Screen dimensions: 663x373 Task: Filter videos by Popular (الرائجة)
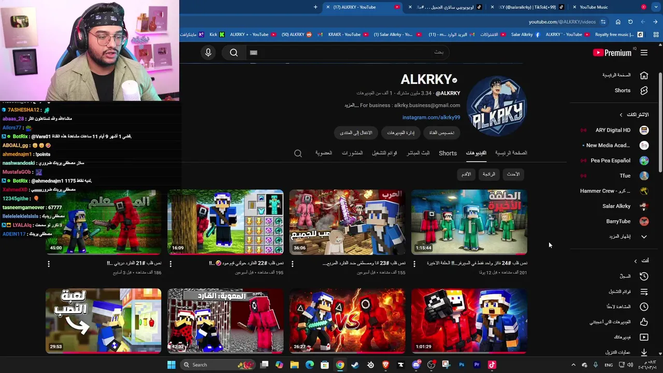[489, 175]
